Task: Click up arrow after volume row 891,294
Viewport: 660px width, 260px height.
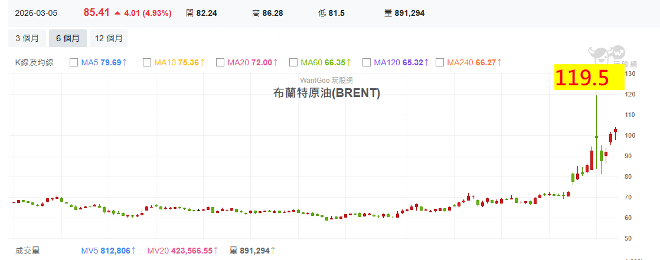Action: click(x=273, y=251)
